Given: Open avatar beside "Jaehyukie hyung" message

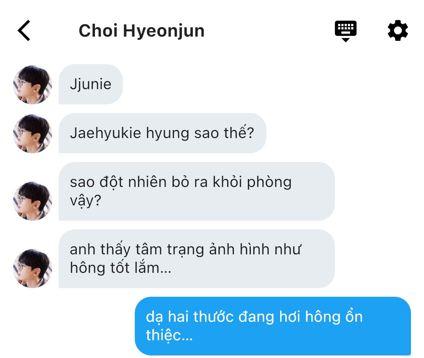Looking at the screenshot, I should click(33, 134).
